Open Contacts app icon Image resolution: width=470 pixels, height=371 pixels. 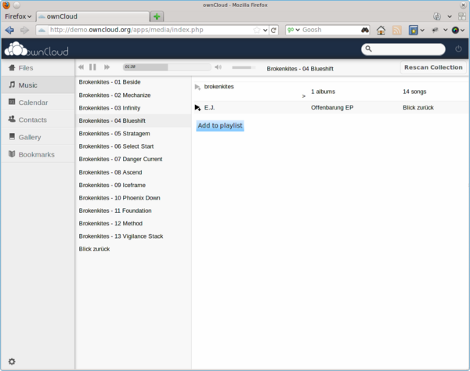[x=12, y=119]
